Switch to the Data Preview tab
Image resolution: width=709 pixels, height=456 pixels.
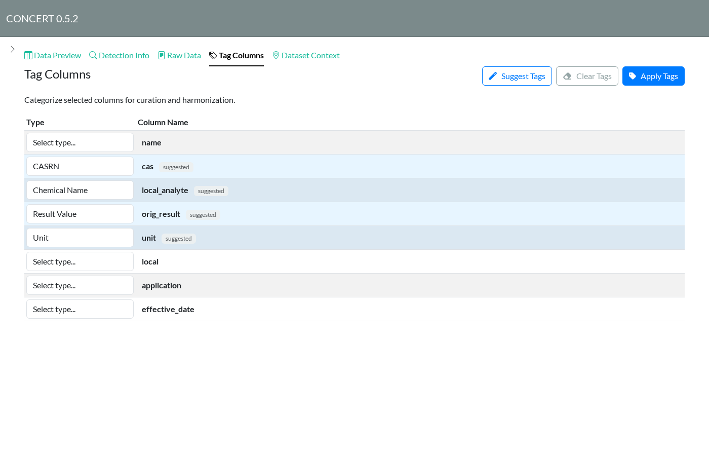click(53, 55)
